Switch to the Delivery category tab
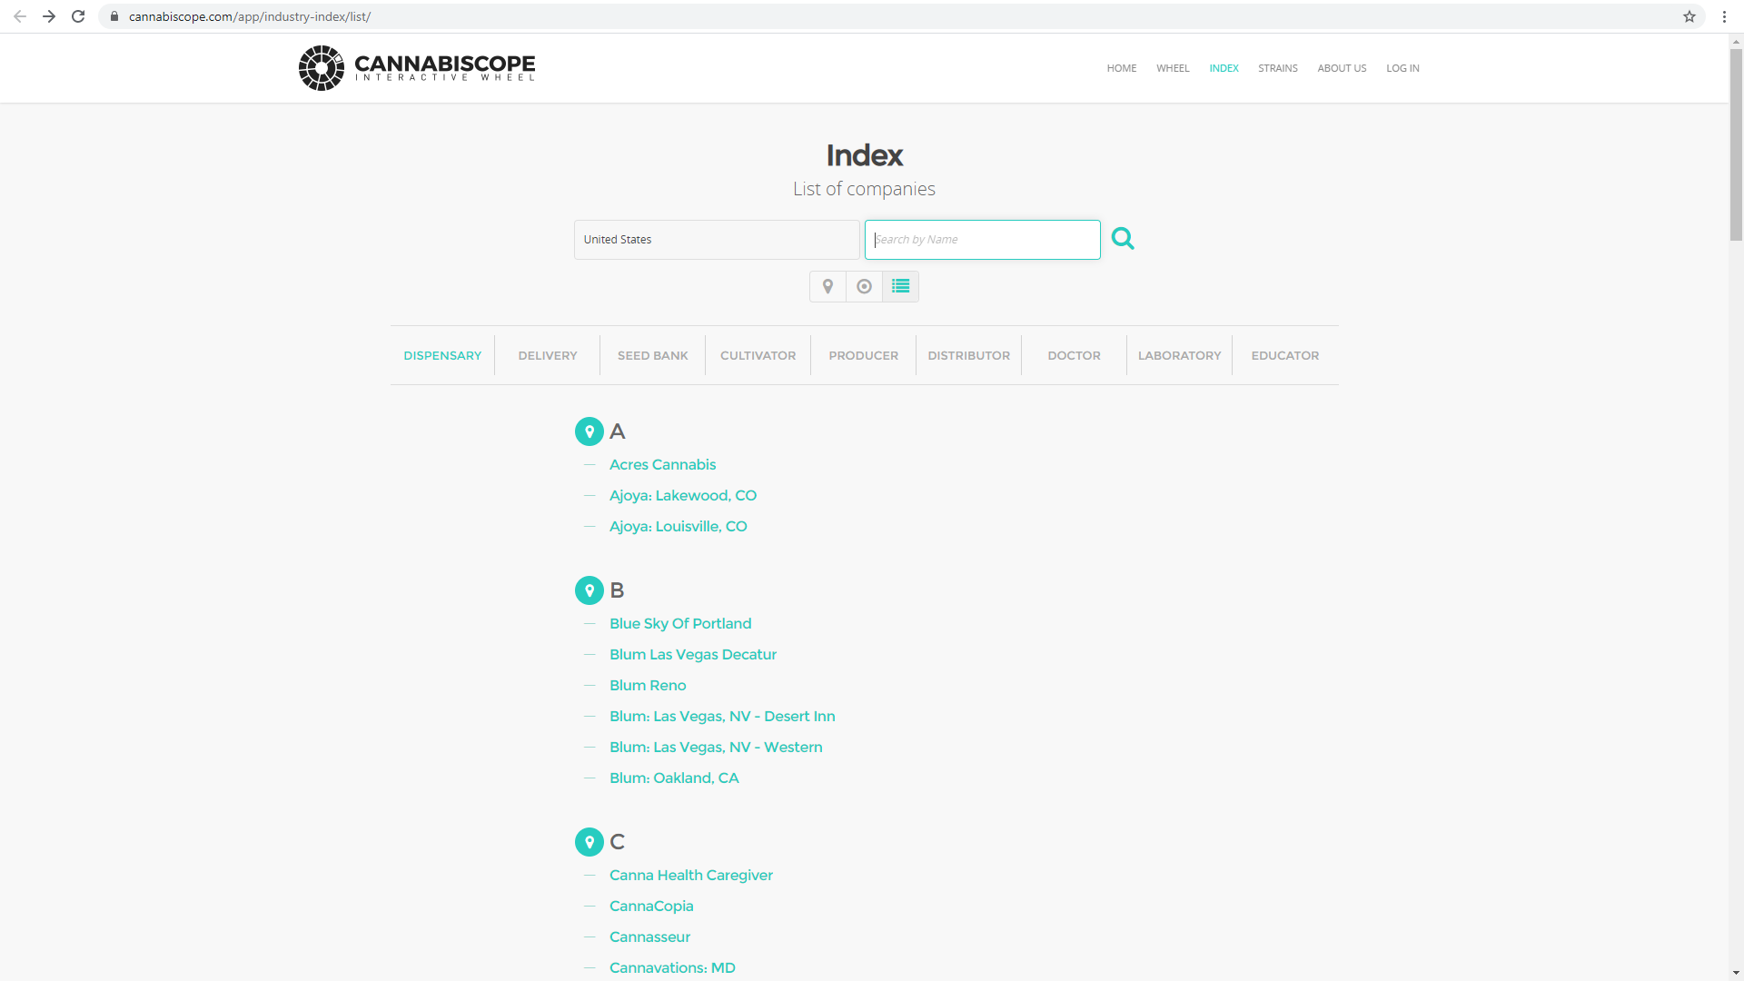Viewport: 1744px width, 981px height. tap(547, 355)
